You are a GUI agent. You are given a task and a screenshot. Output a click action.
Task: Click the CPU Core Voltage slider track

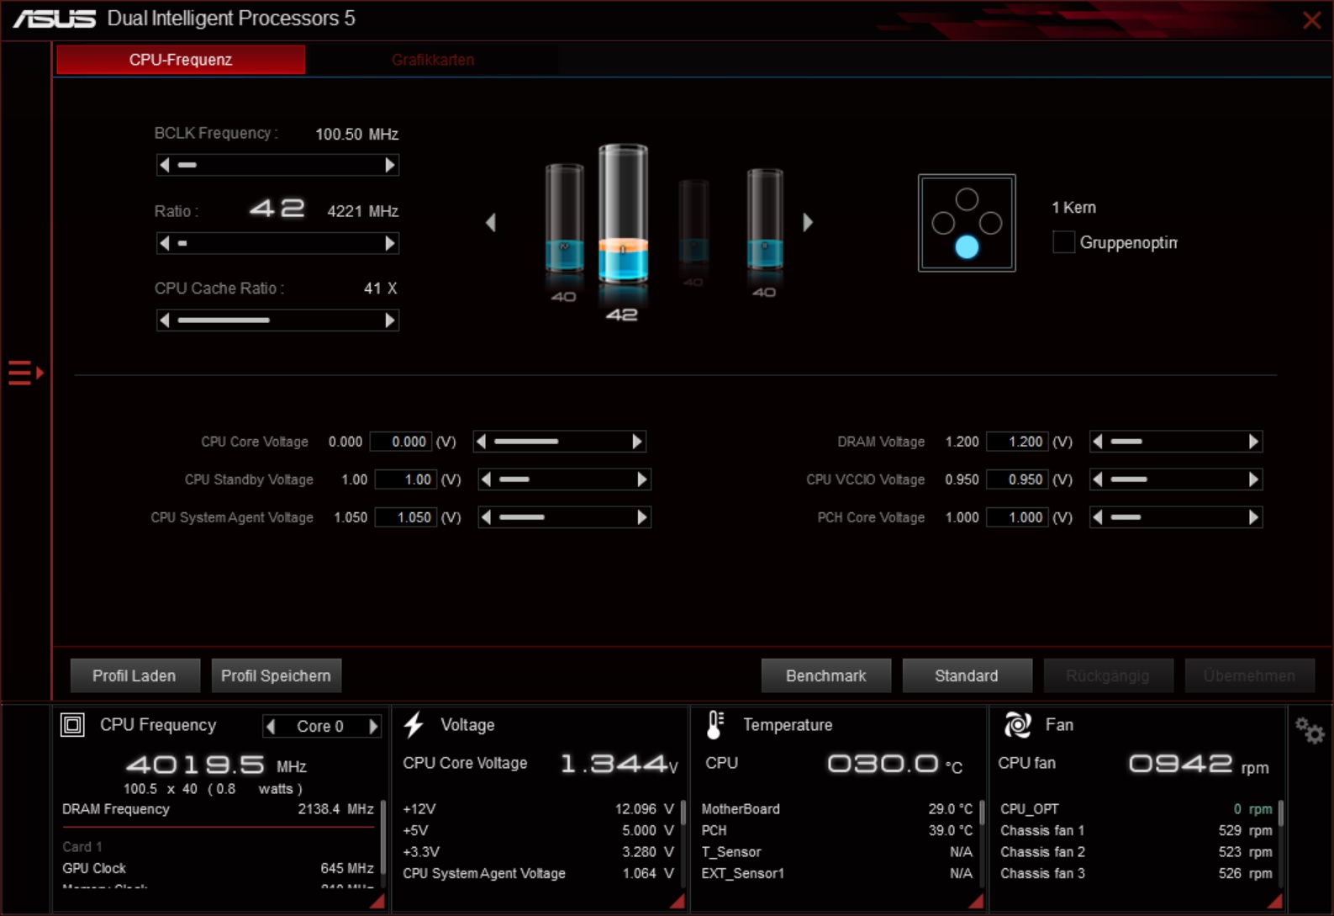click(x=559, y=442)
